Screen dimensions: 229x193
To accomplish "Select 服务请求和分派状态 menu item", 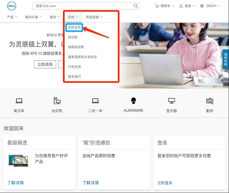I will 82,57.
